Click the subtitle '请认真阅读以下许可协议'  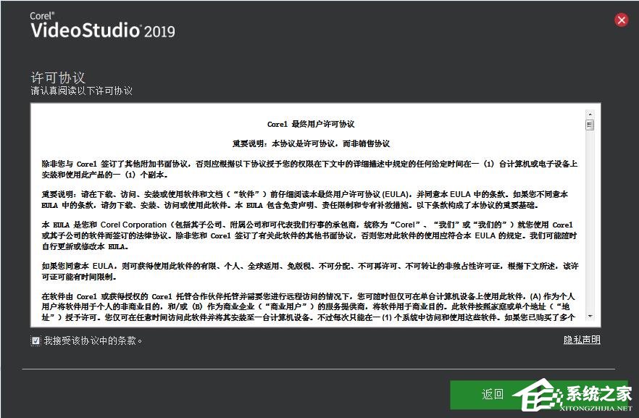pyautogui.click(x=81, y=91)
